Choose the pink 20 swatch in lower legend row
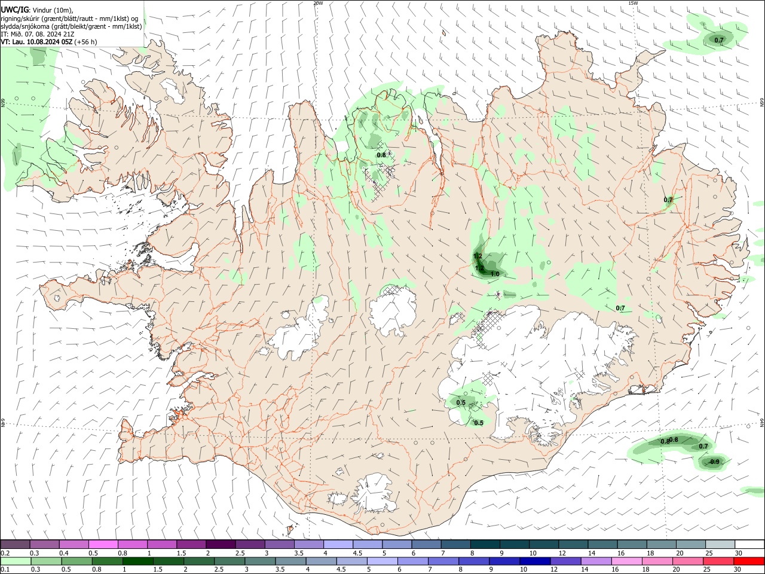The width and height of the screenshot is (765, 574). pyautogui.click(x=687, y=561)
